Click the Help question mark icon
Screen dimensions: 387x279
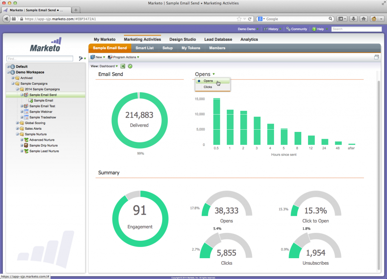[x=314, y=29]
